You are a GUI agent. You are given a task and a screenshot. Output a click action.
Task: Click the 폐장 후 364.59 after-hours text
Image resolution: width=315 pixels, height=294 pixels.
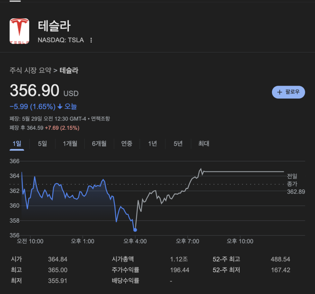(26, 128)
